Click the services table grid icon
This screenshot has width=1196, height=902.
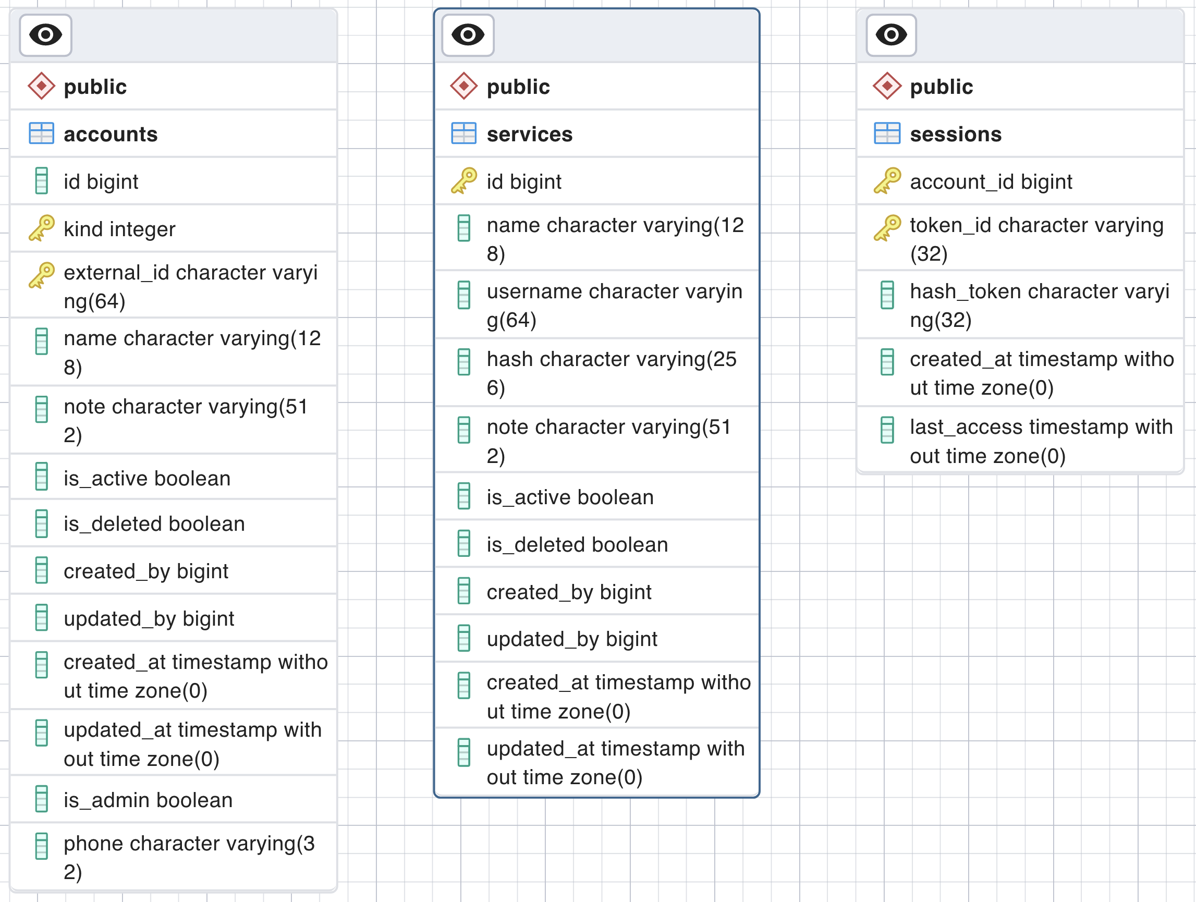[464, 133]
